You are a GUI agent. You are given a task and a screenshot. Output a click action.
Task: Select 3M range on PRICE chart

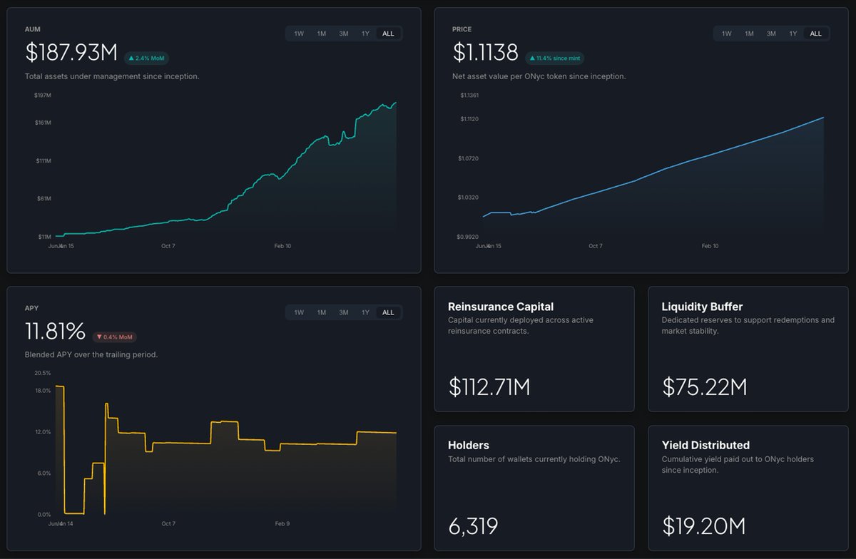(x=772, y=34)
